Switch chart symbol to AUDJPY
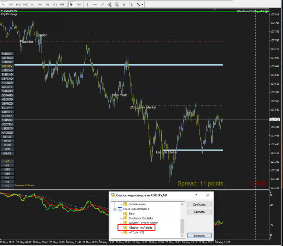This screenshot has width=283, height=246. tap(7, 87)
